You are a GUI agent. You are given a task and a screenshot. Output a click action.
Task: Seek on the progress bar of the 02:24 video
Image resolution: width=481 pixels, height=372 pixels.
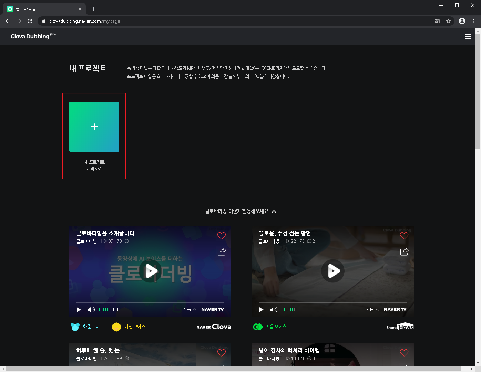[333, 302]
